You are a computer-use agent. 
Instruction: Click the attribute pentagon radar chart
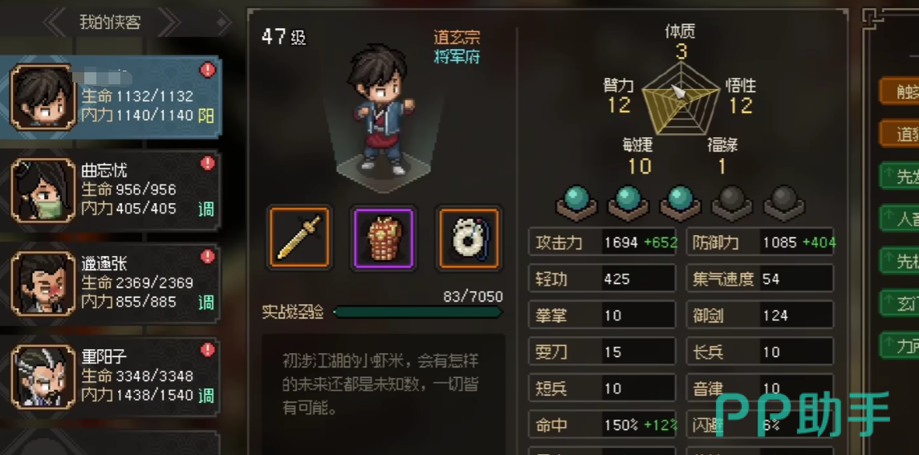(x=681, y=98)
